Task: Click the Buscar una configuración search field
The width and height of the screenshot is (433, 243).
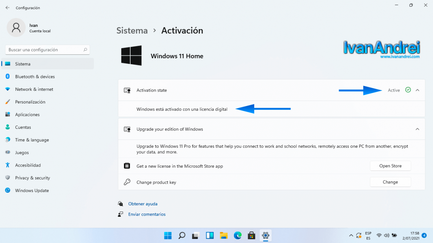Action: click(47, 49)
